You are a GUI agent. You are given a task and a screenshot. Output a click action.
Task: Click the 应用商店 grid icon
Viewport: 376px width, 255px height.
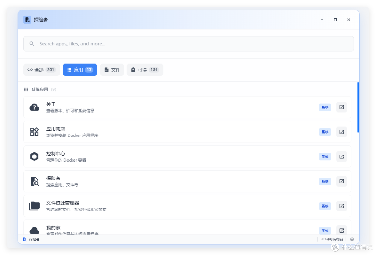pos(34,132)
